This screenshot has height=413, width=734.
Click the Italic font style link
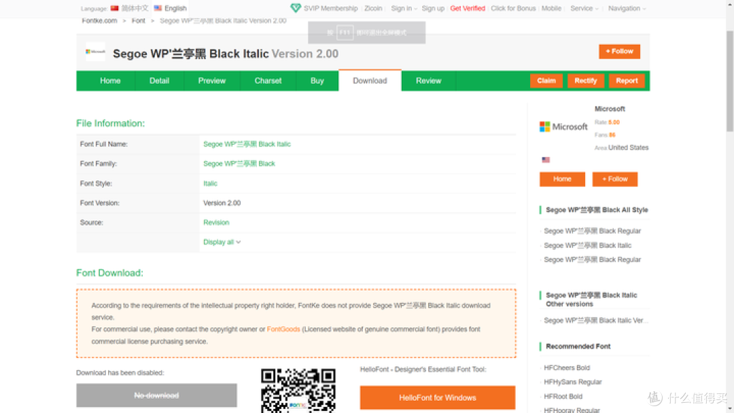coord(210,183)
